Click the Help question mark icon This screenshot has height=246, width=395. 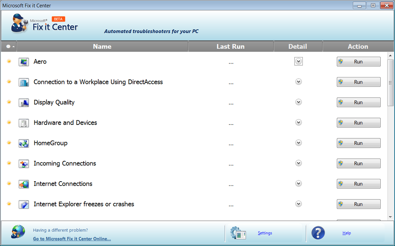tap(318, 233)
